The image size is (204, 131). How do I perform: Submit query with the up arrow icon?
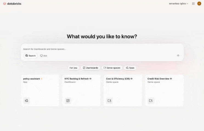(x=178, y=56)
